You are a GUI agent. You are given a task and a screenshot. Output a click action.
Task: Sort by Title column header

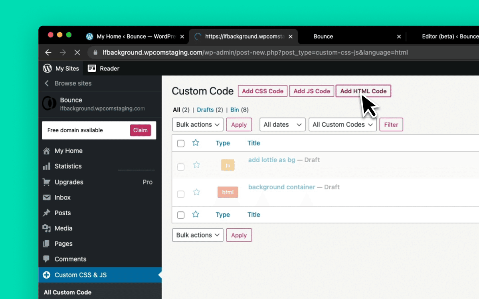[x=254, y=143]
